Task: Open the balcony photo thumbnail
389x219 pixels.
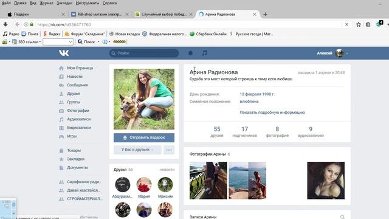Action: click(208, 181)
